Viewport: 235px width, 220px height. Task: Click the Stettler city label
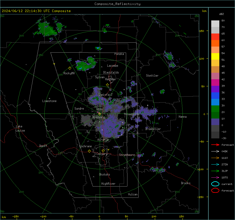pyautogui.click(x=152, y=76)
